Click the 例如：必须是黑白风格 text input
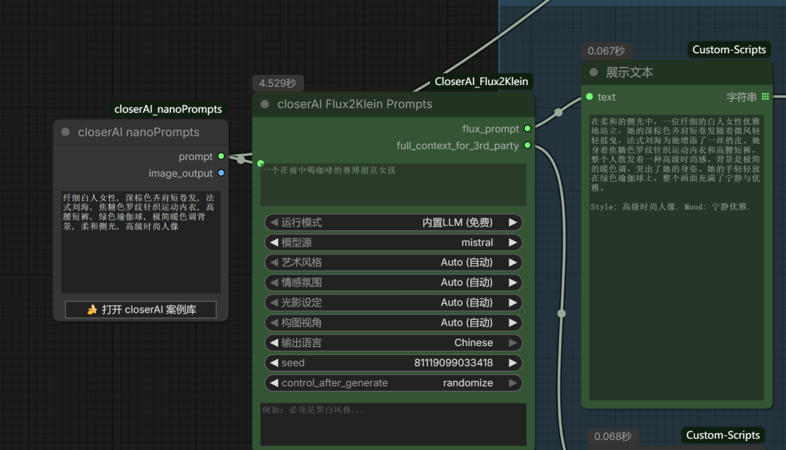 [393, 424]
